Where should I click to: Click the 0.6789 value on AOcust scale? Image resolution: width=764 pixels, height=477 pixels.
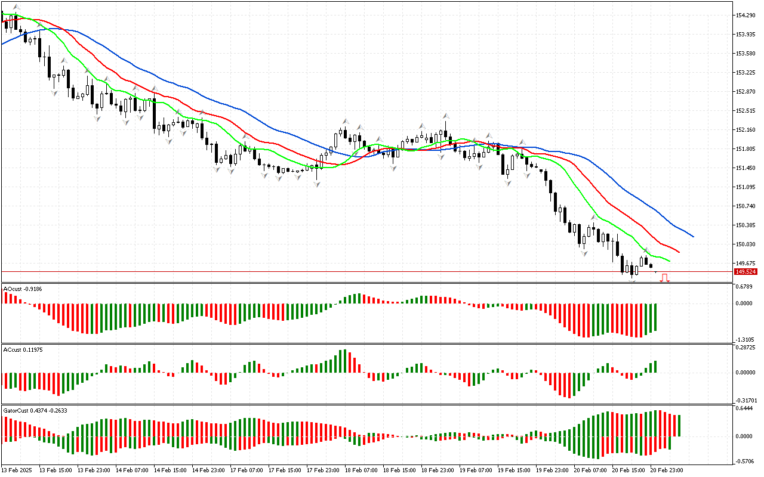point(744,287)
